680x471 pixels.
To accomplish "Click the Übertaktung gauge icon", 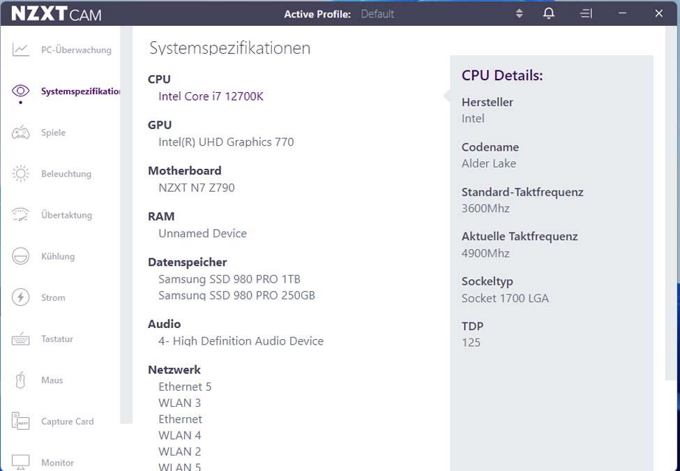I will (x=20, y=215).
